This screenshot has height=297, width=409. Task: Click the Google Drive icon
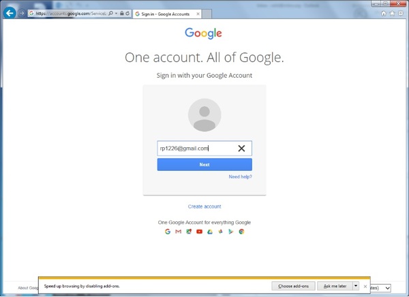210,232
